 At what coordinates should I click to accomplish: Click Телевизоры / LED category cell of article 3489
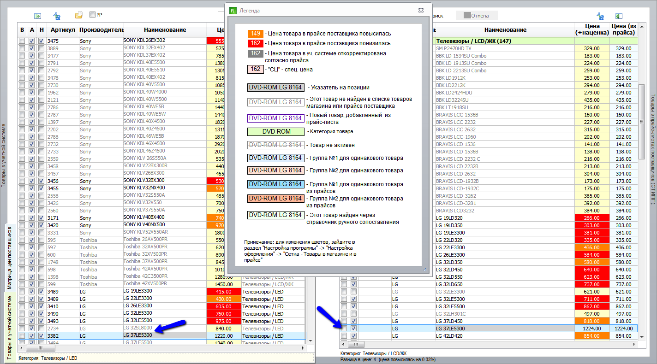tap(274, 292)
